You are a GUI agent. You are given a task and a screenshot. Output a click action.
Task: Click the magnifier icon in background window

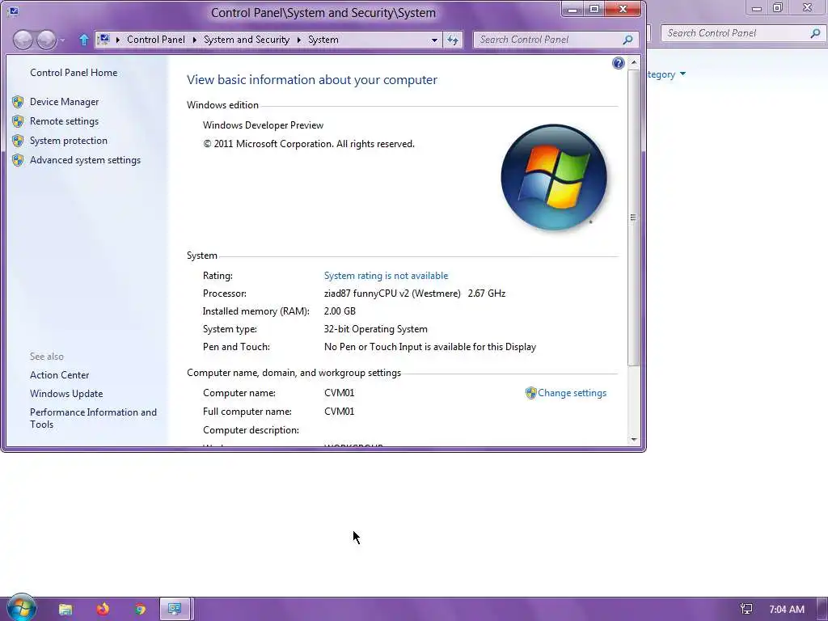[x=815, y=32]
